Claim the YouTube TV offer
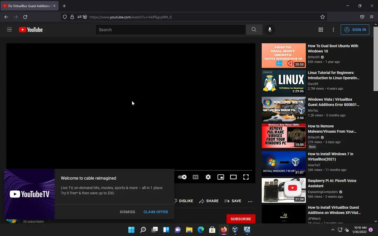This screenshot has width=378, height=236. [x=156, y=212]
